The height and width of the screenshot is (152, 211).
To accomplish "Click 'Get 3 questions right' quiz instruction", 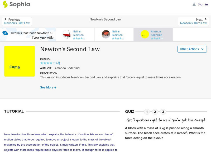I will 166,120.
